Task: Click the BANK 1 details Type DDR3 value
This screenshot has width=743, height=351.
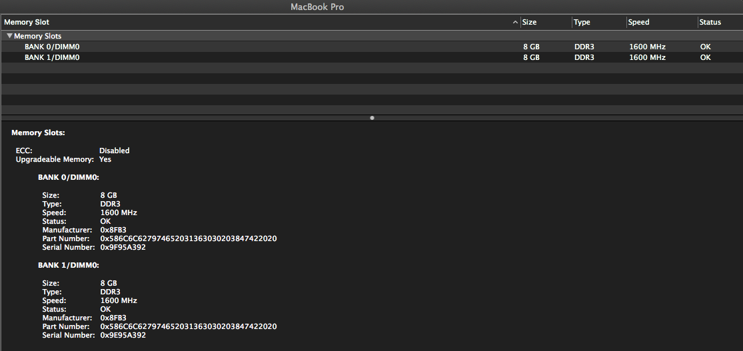Action: (x=111, y=292)
